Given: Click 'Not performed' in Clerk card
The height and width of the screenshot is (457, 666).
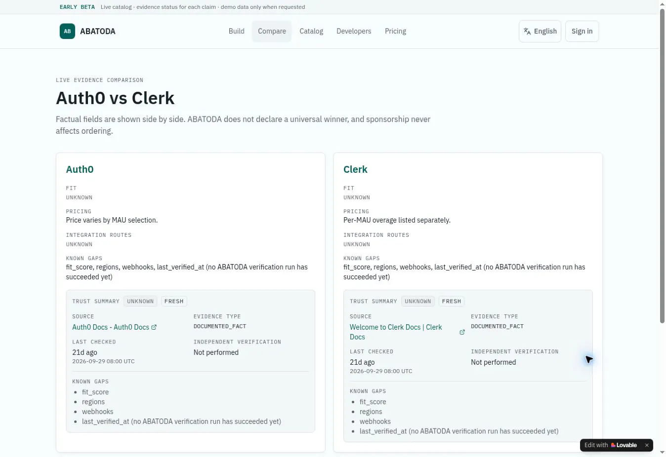Looking at the screenshot, I should point(494,362).
